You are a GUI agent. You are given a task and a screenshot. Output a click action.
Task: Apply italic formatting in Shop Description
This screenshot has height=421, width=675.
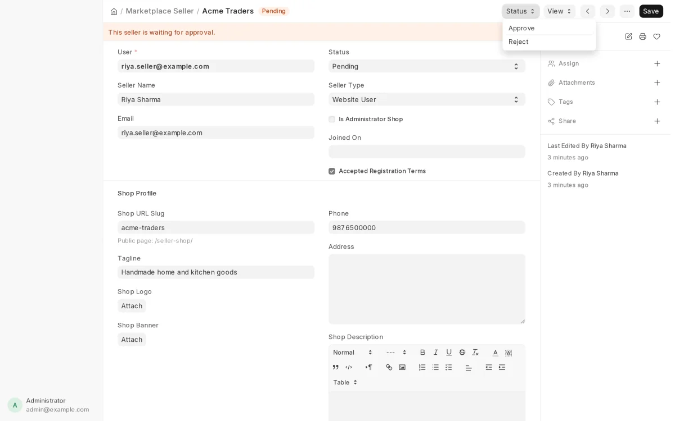coord(435,353)
